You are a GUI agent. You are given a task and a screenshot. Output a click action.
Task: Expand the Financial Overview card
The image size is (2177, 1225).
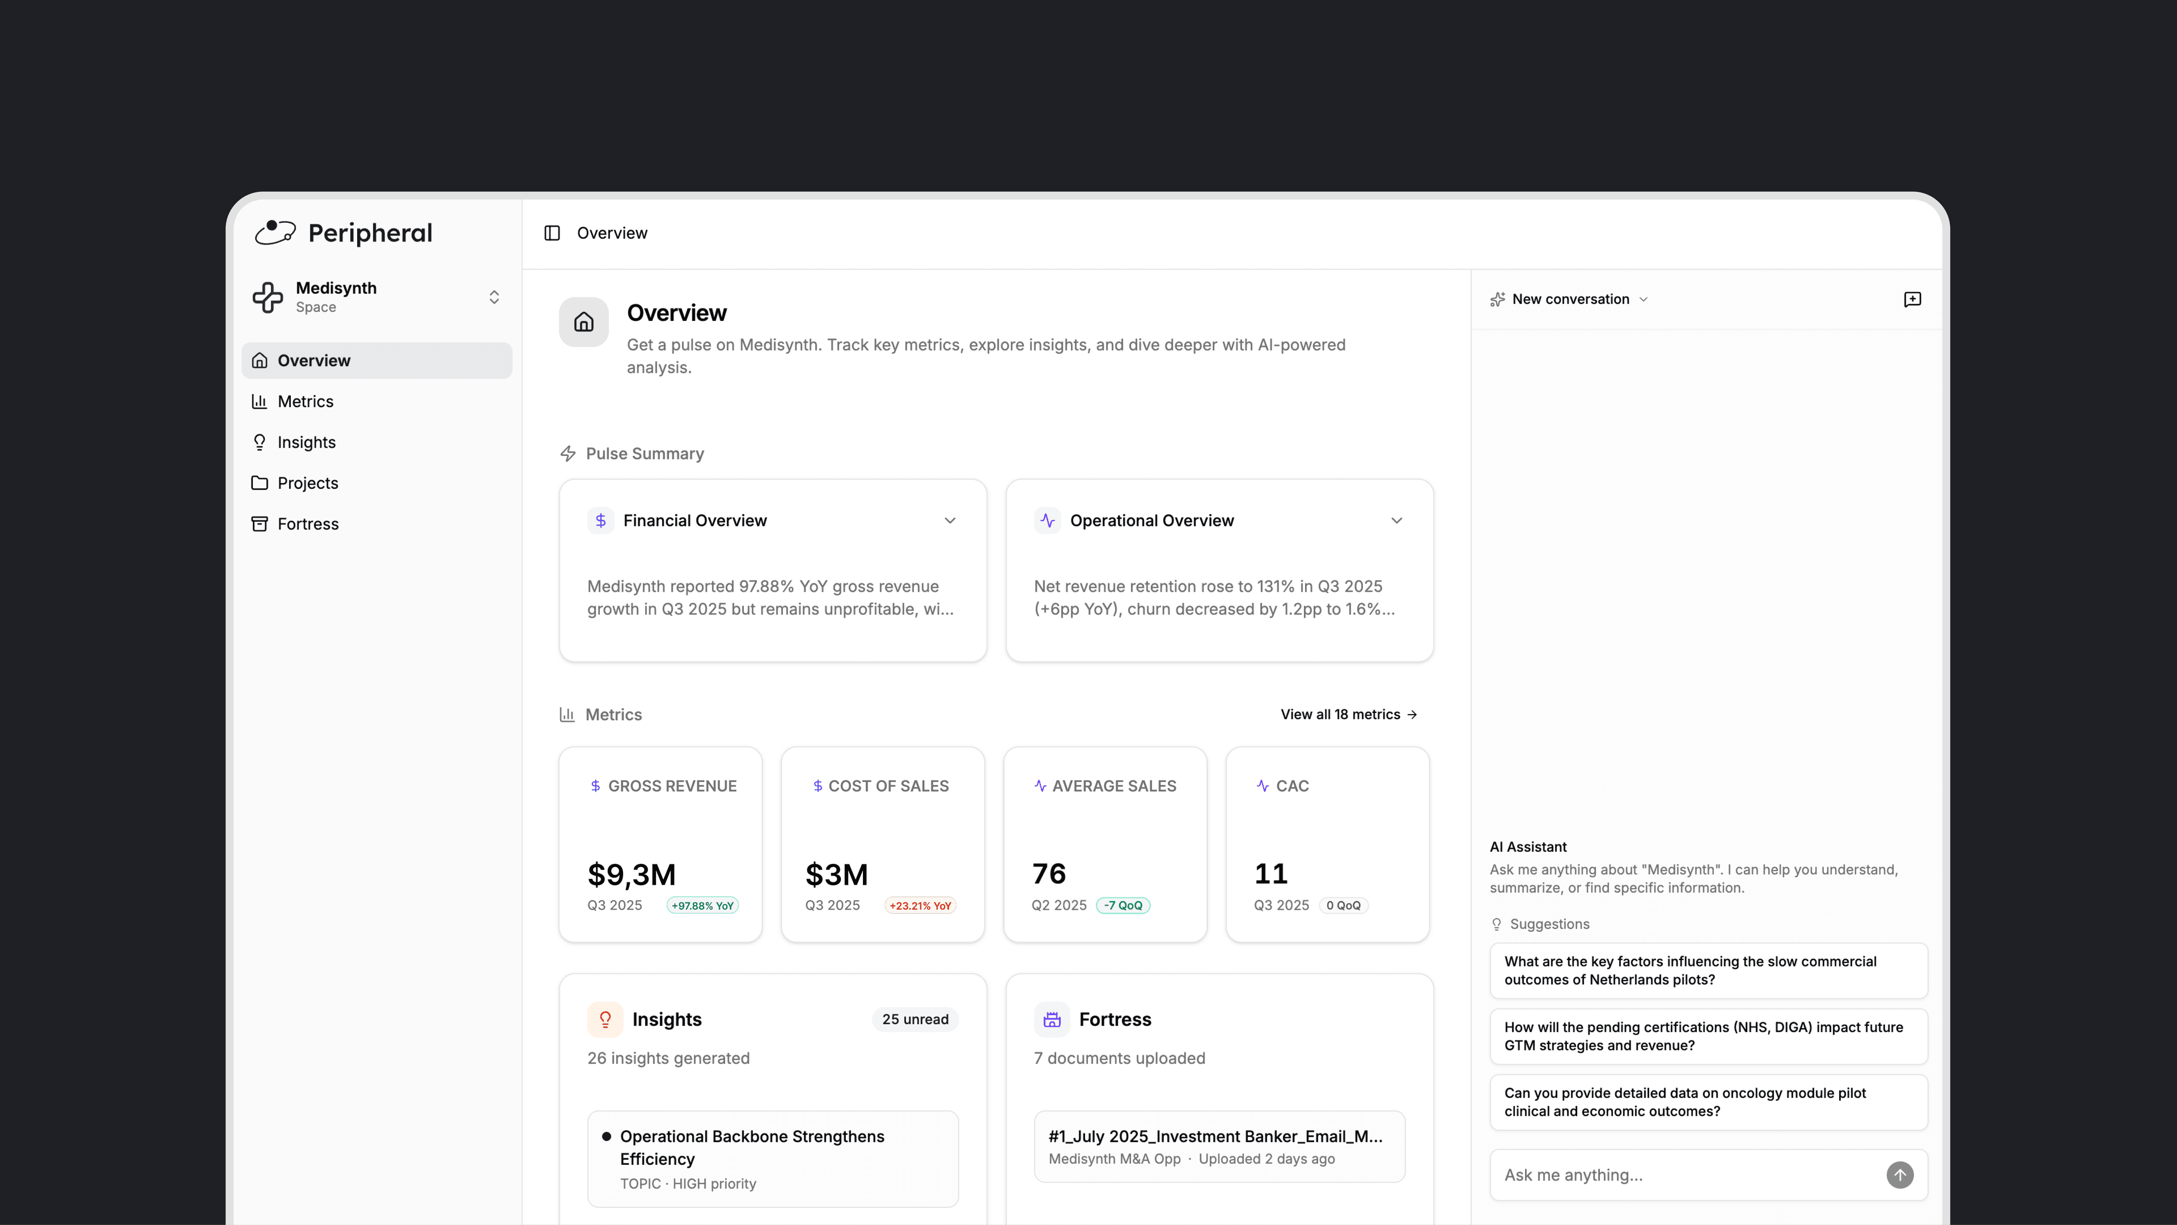(x=950, y=521)
